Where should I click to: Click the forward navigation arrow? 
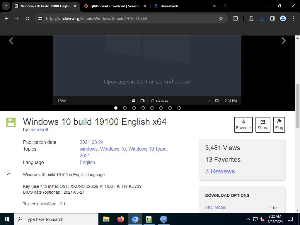pos(17,18)
